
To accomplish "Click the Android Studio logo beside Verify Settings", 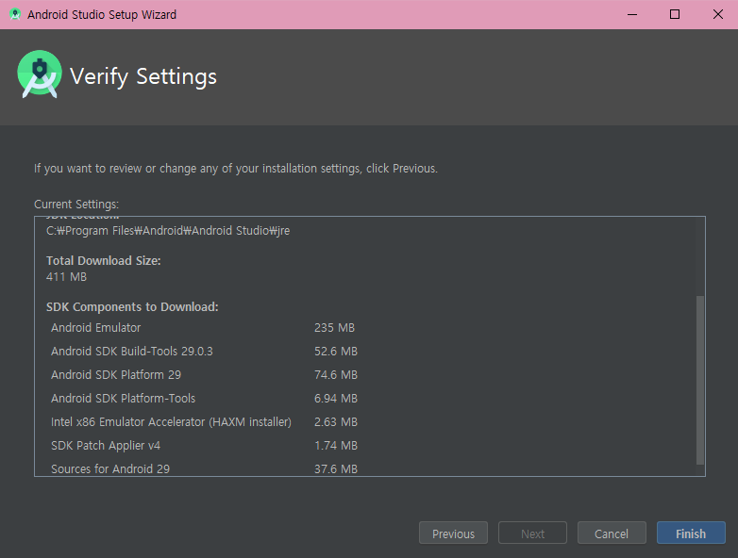I will (40, 74).
